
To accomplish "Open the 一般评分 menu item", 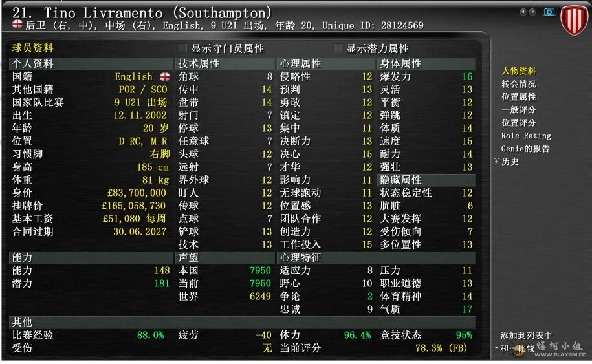I will pos(519,110).
